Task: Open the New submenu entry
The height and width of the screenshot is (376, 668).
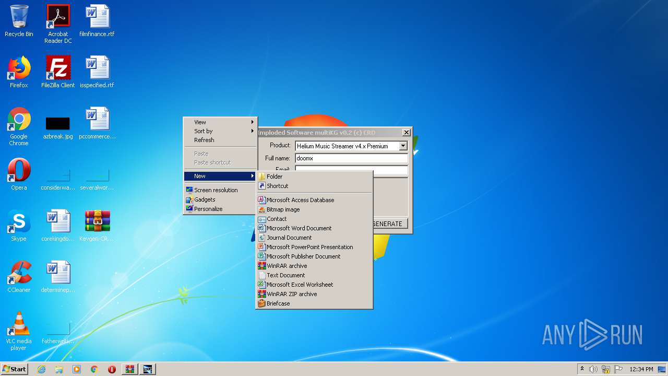Action: [x=220, y=176]
